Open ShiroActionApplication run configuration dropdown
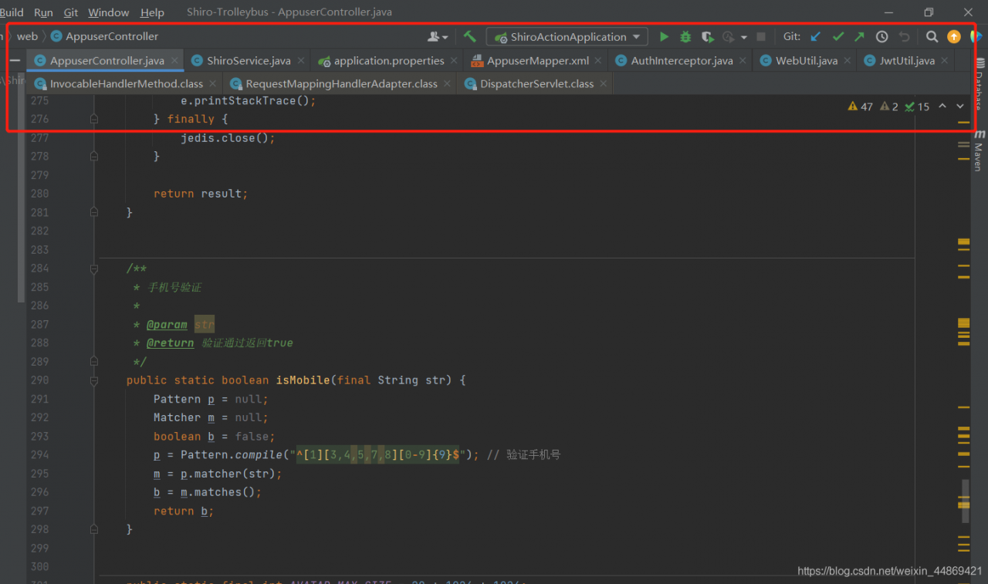The width and height of the screenshot is (988, 584). pyautogui.click(x=567, y=37)
